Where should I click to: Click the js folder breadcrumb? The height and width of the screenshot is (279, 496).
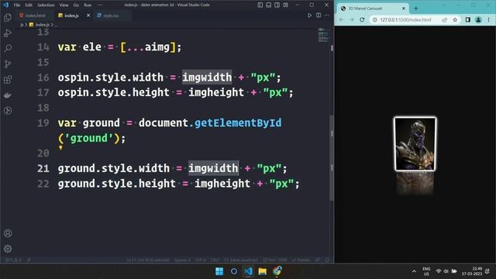click(22, 24)
